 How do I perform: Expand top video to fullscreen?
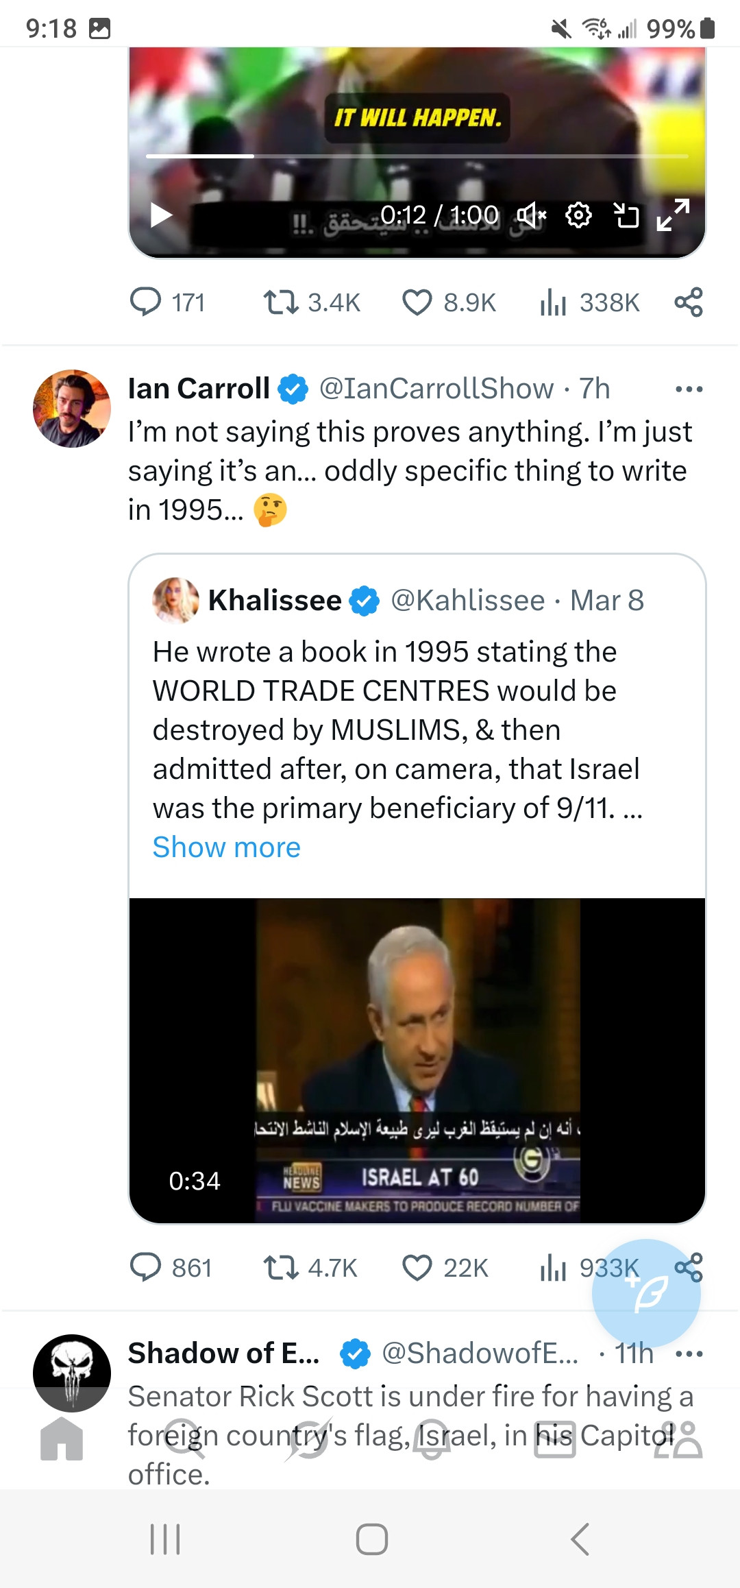673,215
